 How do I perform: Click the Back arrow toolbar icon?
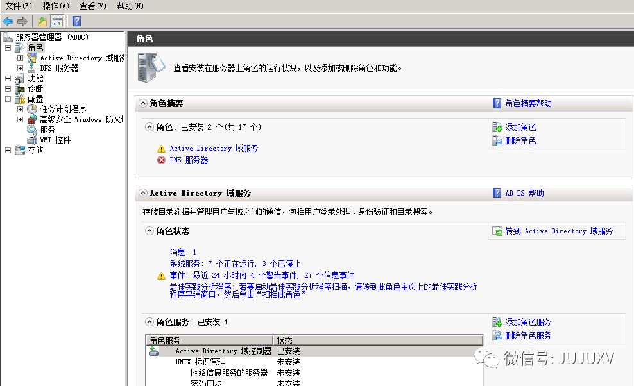tap(8, 21)
